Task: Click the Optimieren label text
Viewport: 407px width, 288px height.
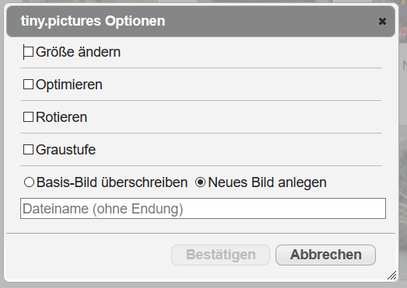Action: pos(69,85)
